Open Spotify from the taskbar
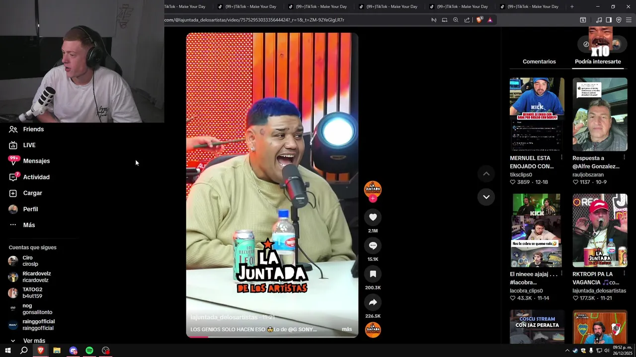This screenshot has height=357, width=636. pyautogui.click(x=89, y=351)
